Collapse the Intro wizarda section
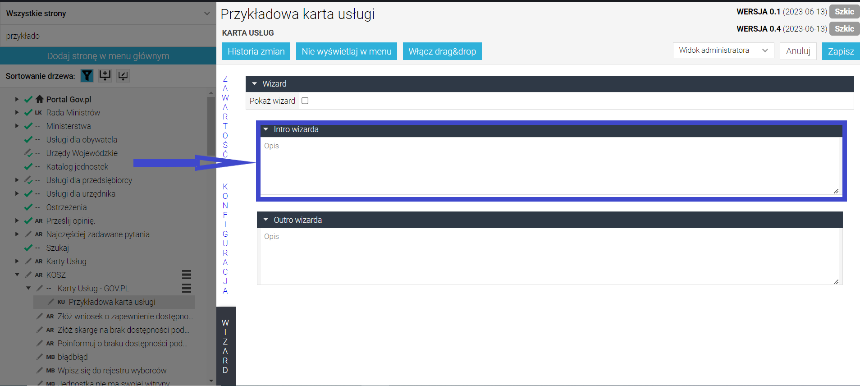This screenshot has width=860, height=386. [266, 129]
